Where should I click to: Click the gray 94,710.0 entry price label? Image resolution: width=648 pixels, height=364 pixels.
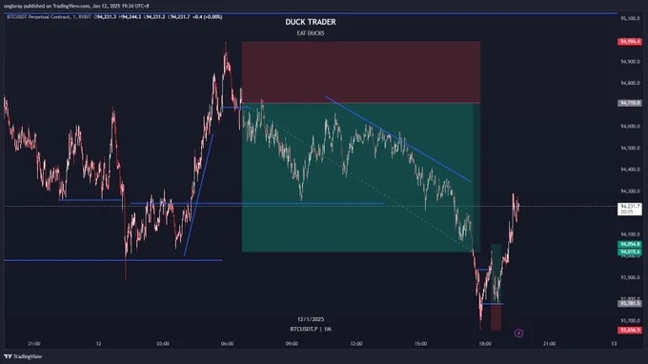point(629,103)
